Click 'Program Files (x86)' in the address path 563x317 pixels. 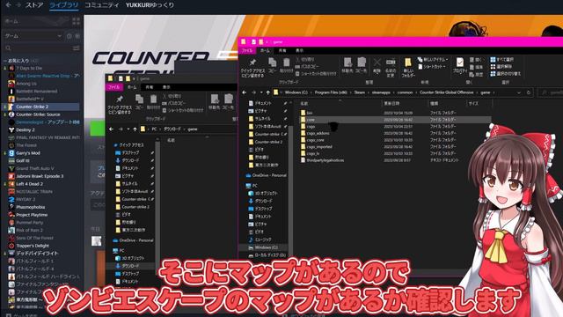(331, 92)
